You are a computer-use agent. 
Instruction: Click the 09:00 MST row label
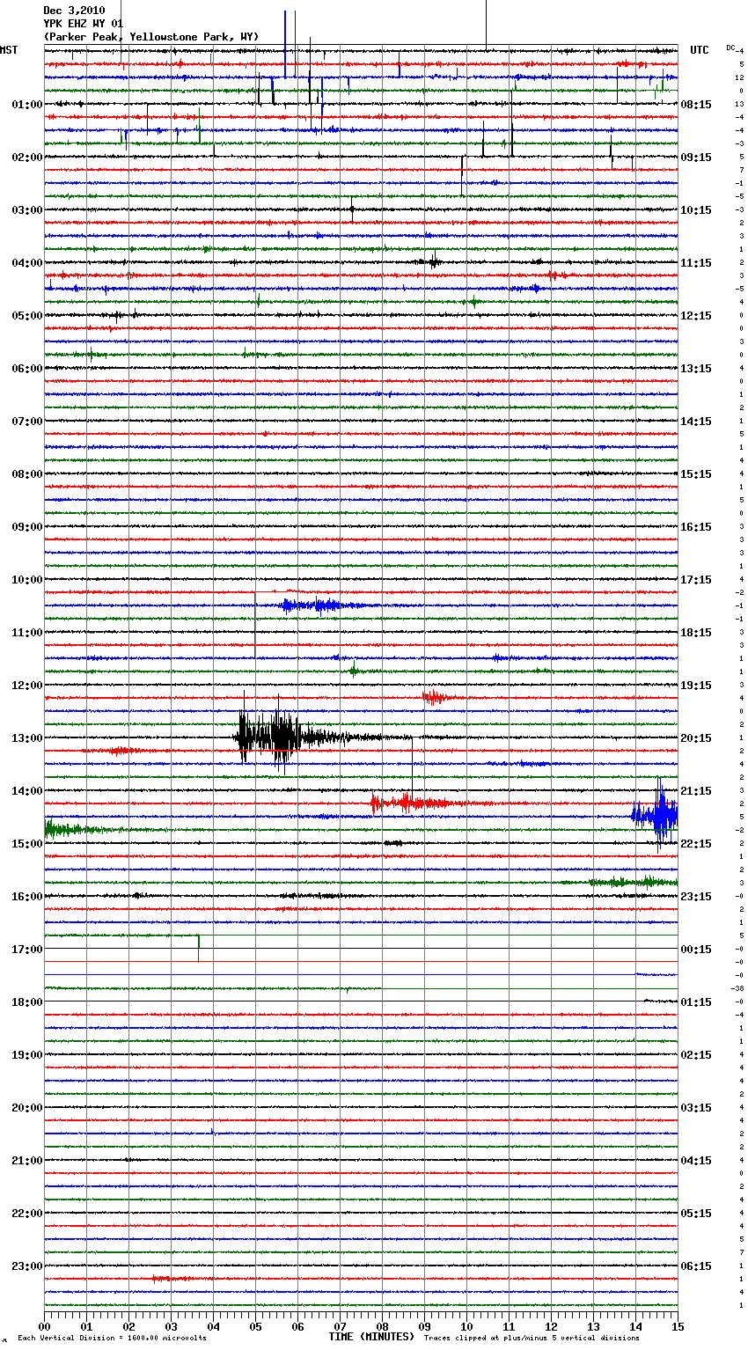coord(27,527)
